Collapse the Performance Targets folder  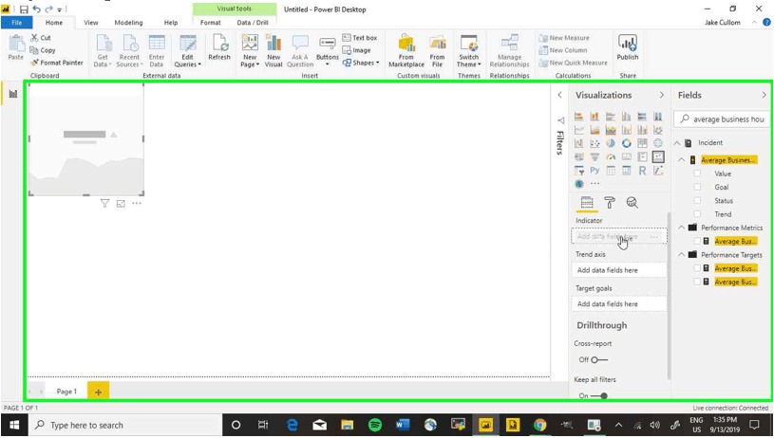click(681, 255)
